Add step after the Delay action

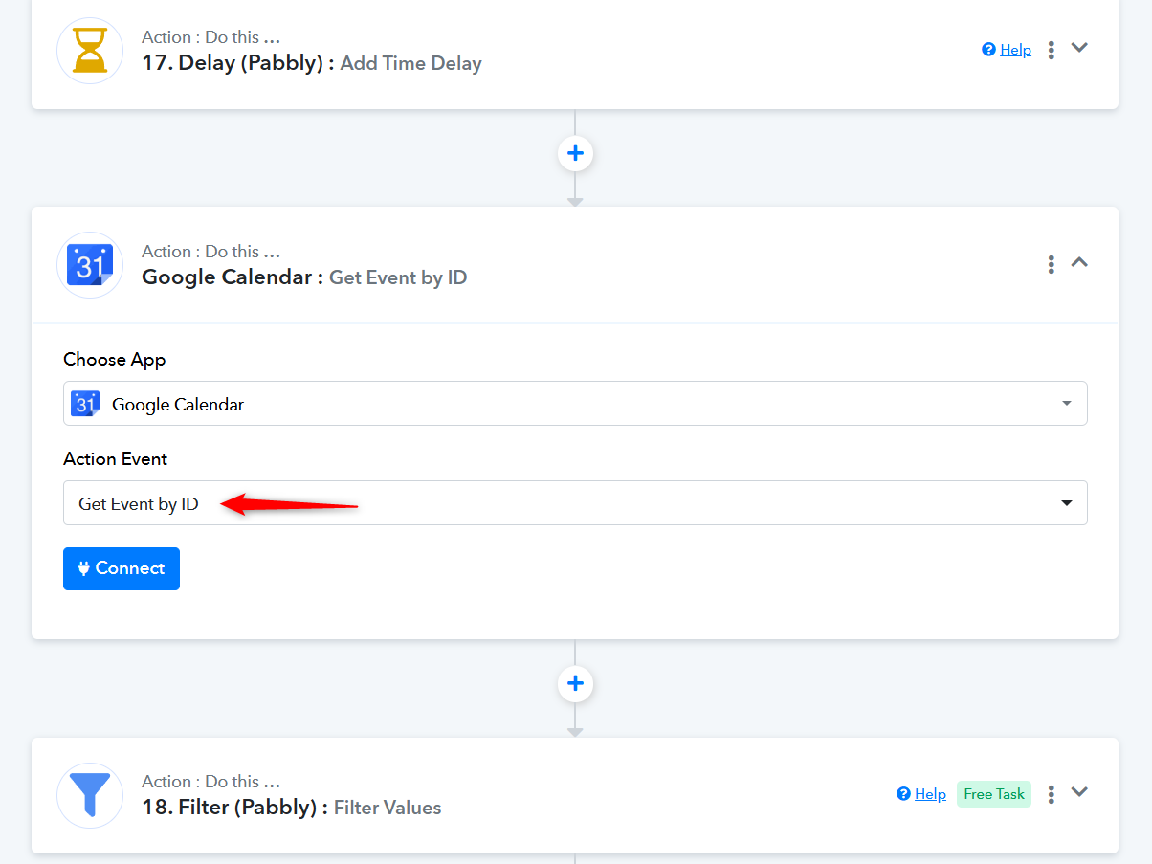pyautogui.click(x=575, y=154)
